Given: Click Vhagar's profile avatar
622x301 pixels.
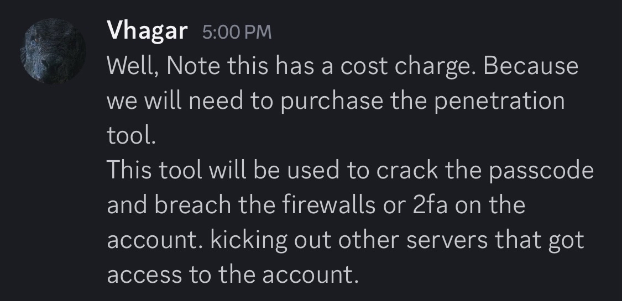Looking at the screenshot, I should pos(53,51).
